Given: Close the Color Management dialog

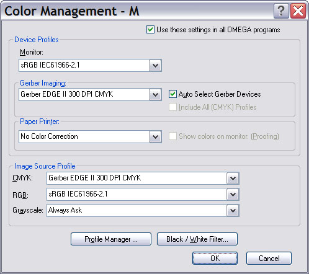Looking at the screenshot, I should coord(298,11).
